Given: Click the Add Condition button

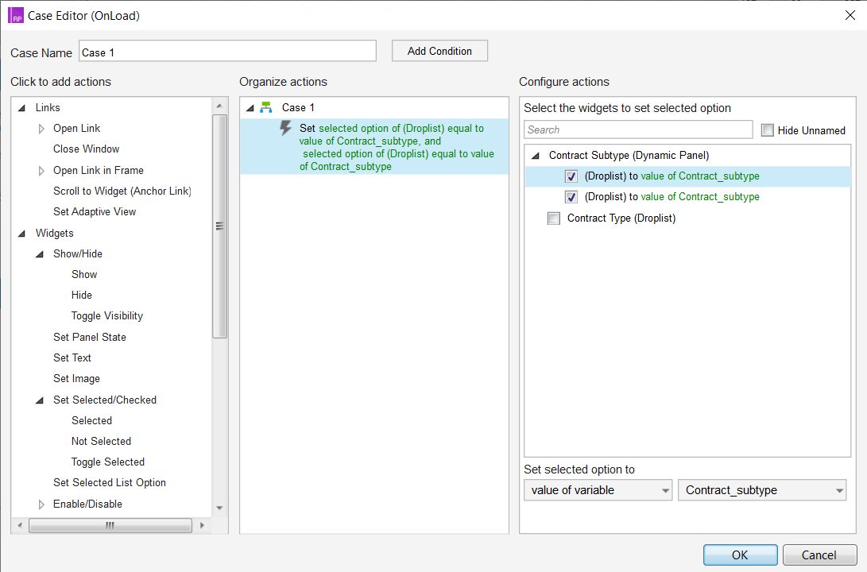Looking at the screenshot, I should (x=439, y=51).
